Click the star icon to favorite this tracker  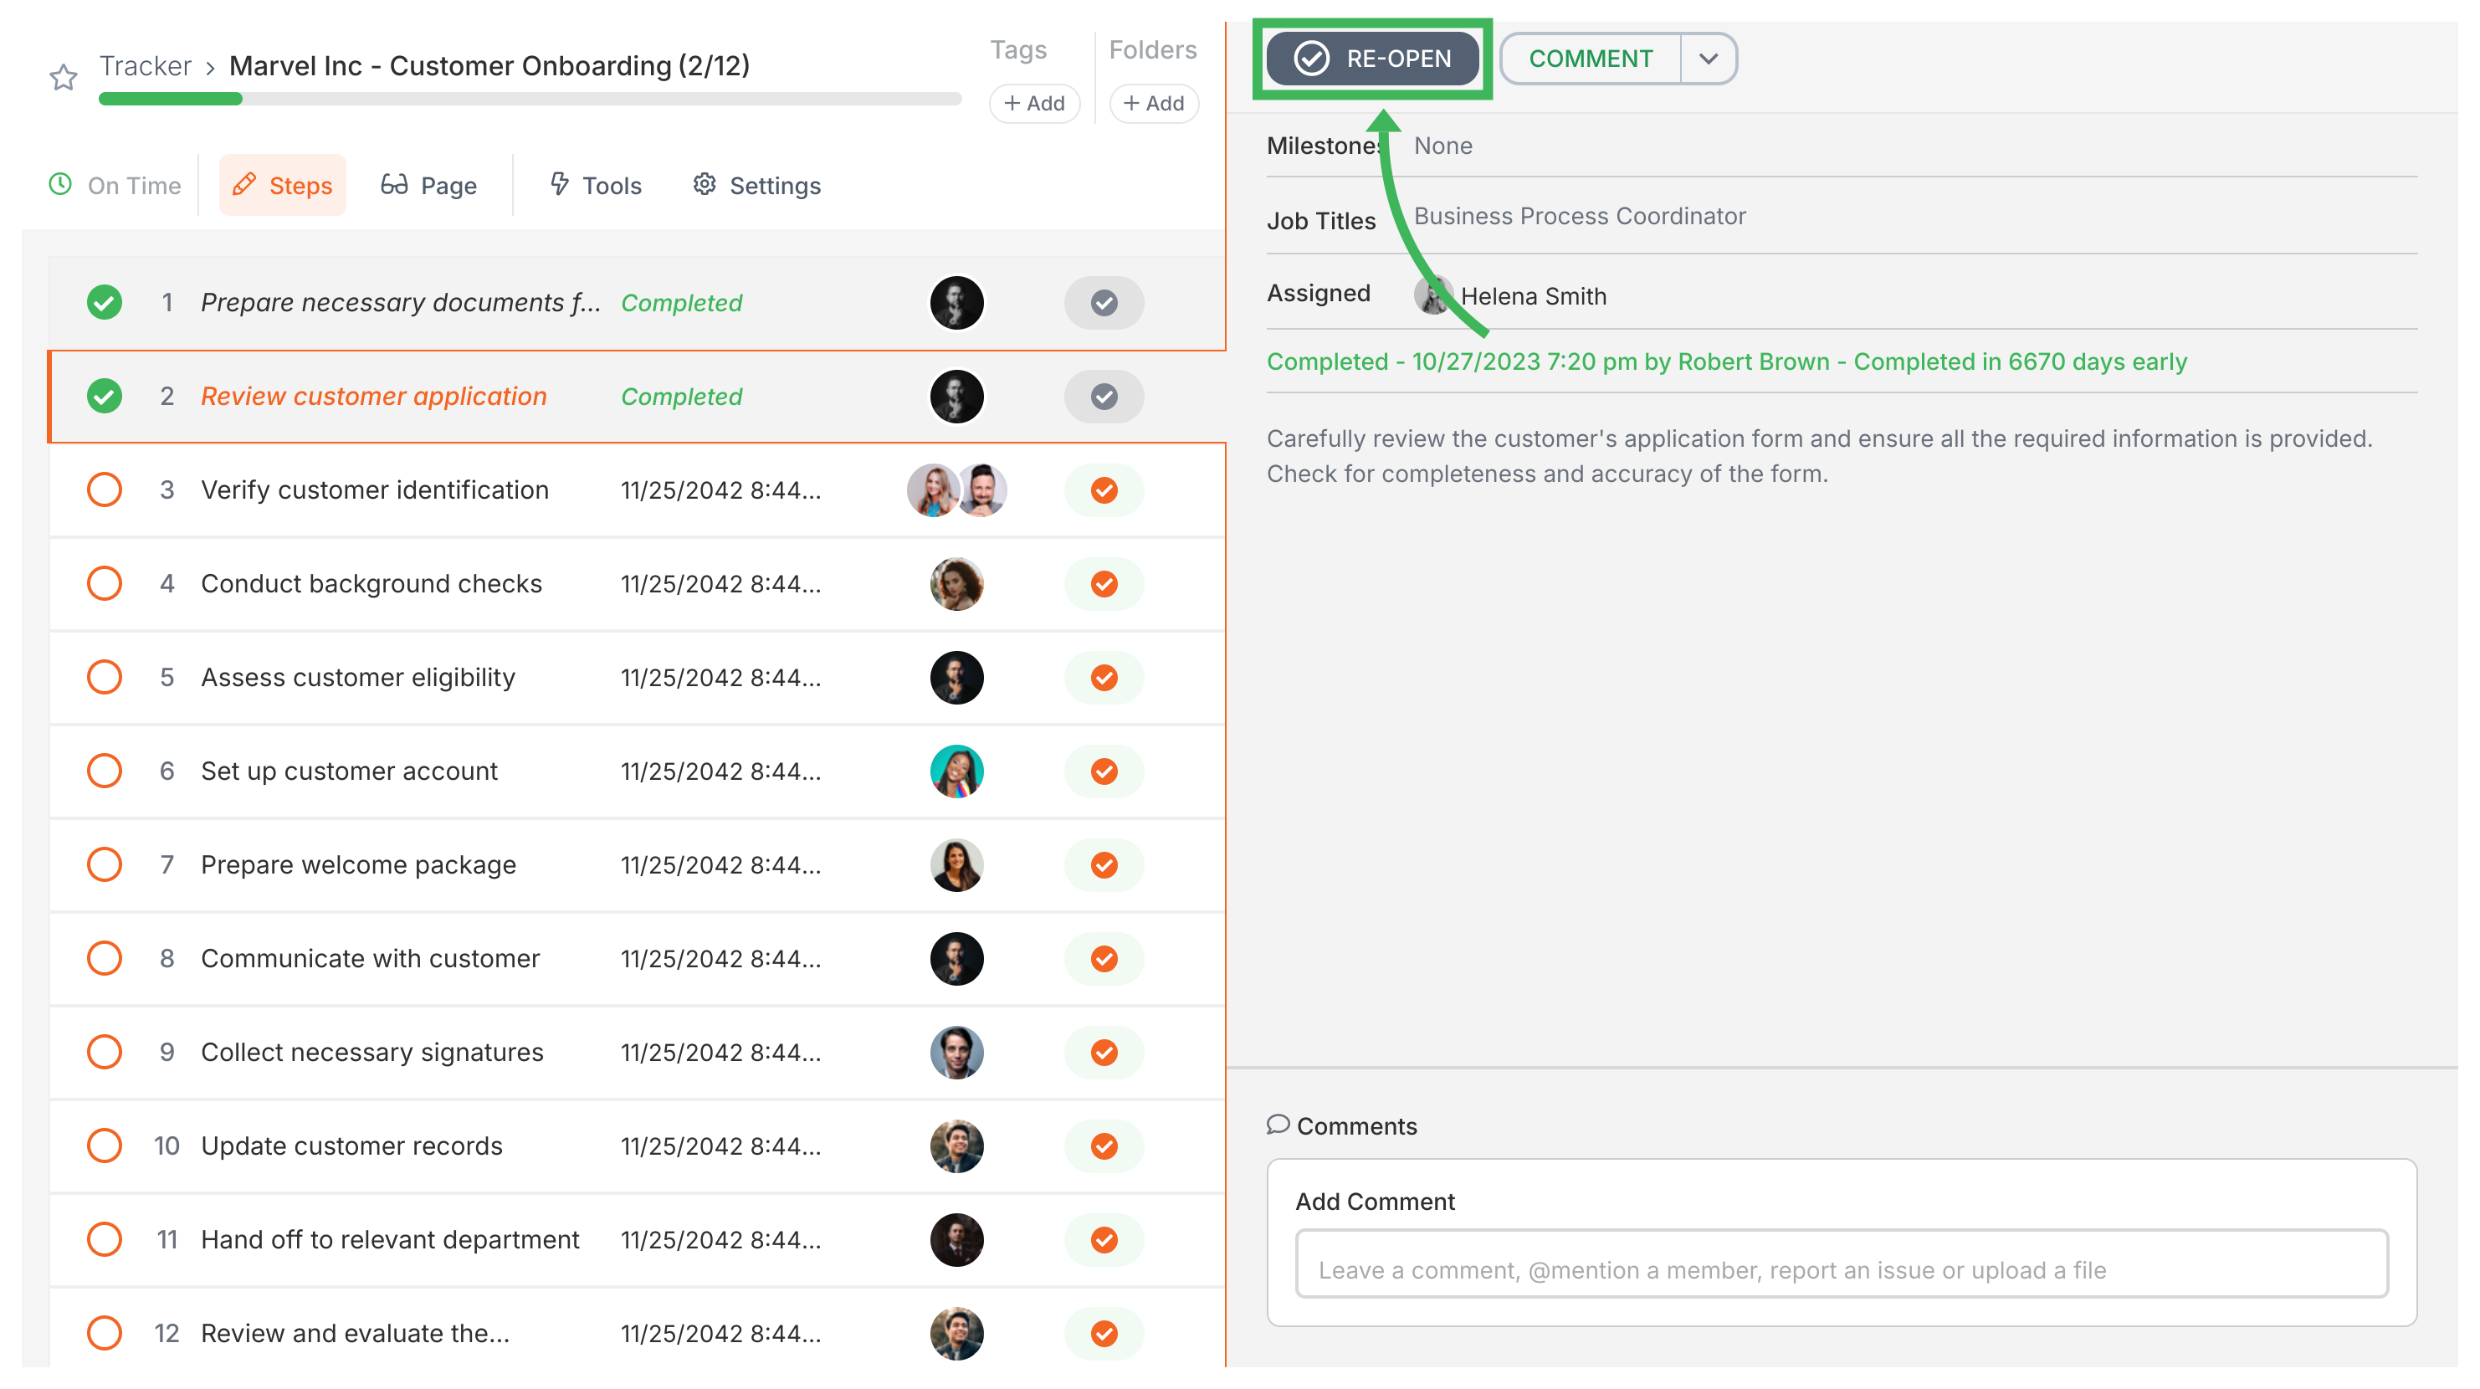tap(64, 76)
